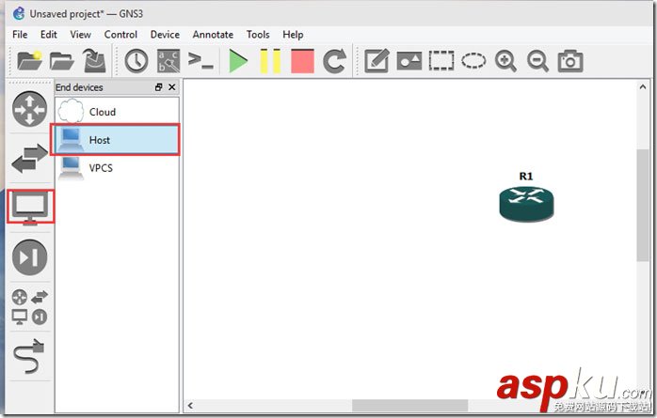Click the New blank project icon
The image size is (657, 418).
pos(29,61)
